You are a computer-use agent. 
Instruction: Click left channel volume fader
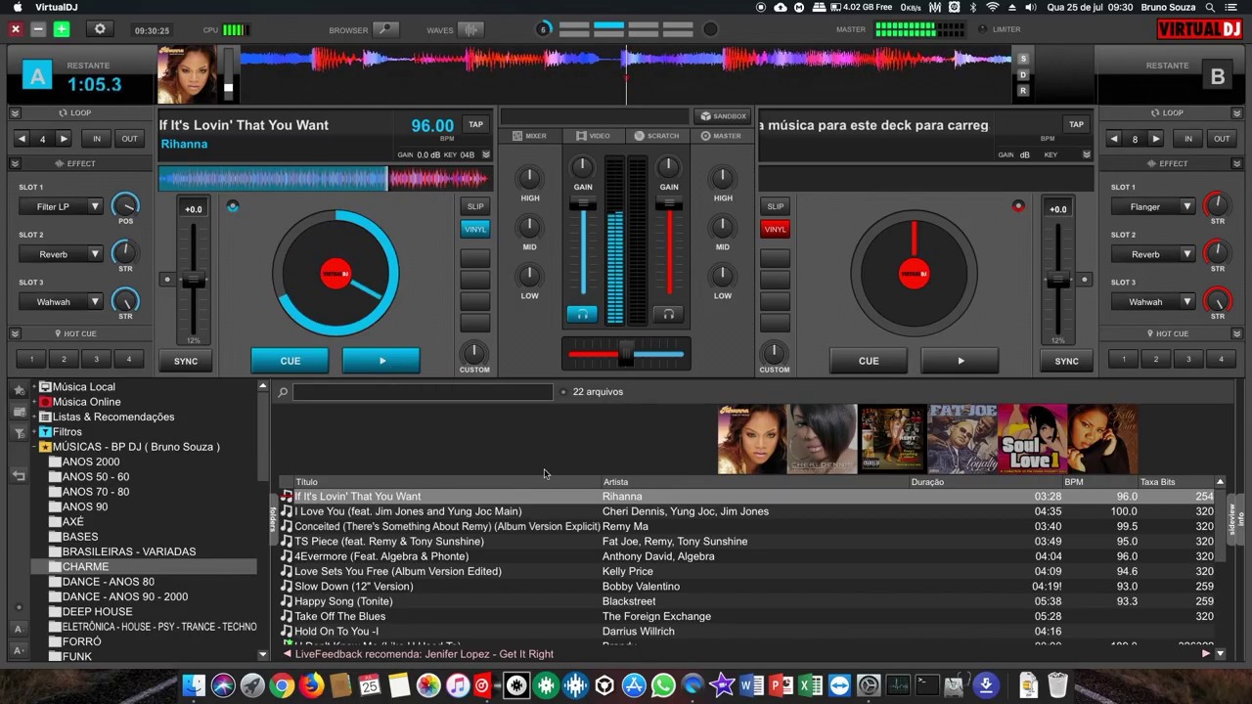pos(583,203)
